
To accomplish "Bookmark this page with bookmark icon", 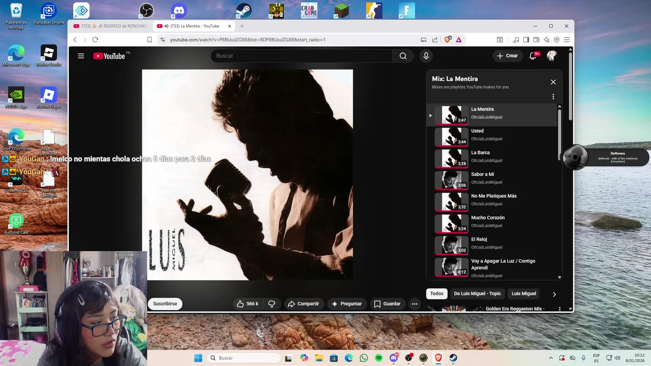I will (150, 40).
